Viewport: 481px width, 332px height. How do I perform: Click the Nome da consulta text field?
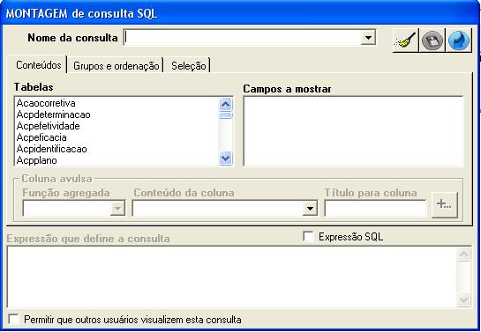243,38
